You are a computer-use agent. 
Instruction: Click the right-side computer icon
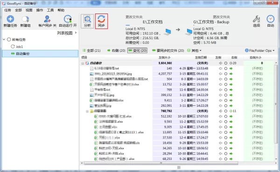189,32
